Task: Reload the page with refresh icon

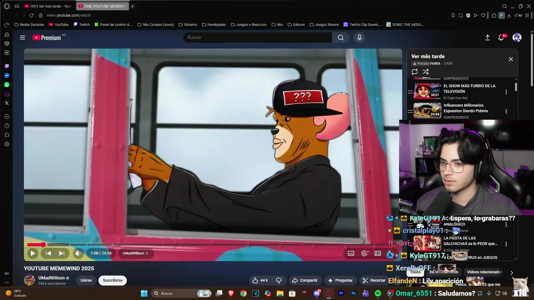Action: 31,15
